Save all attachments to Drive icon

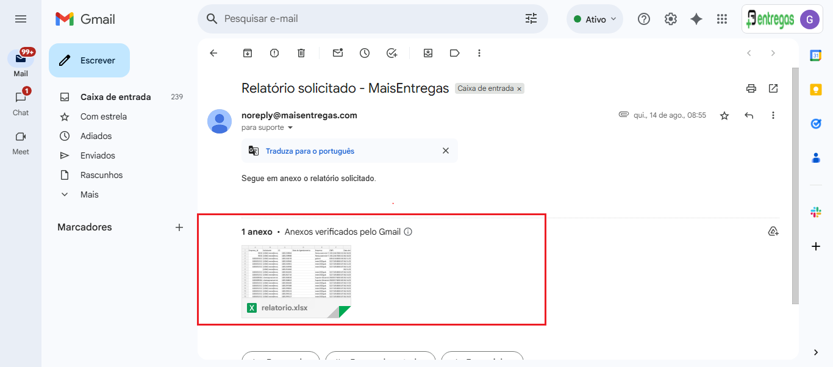click(773, 232)
